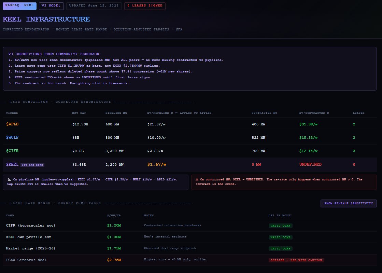Click the LEASES column header
The height and width of the screenshot is (273, 382).
tap(358, 113)
